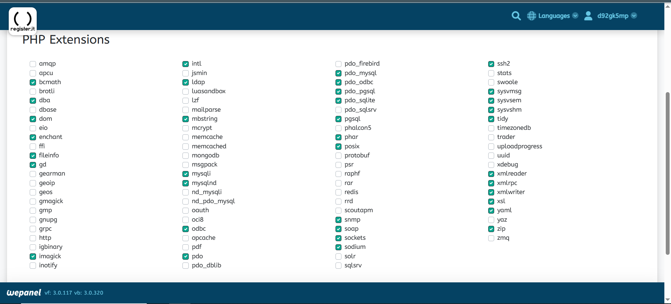
Task: Check the ffi extension
Action: (33, 147)
